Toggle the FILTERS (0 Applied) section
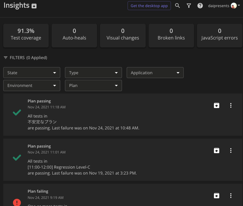The image size is (243, 206). tap(25, 58)
